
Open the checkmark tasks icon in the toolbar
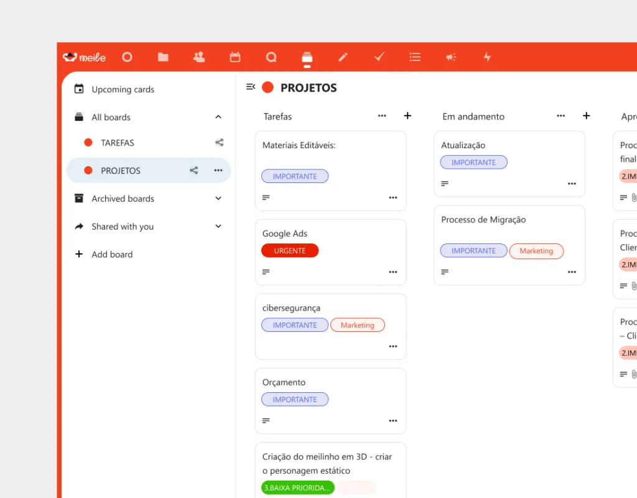(x=379, y=57)
